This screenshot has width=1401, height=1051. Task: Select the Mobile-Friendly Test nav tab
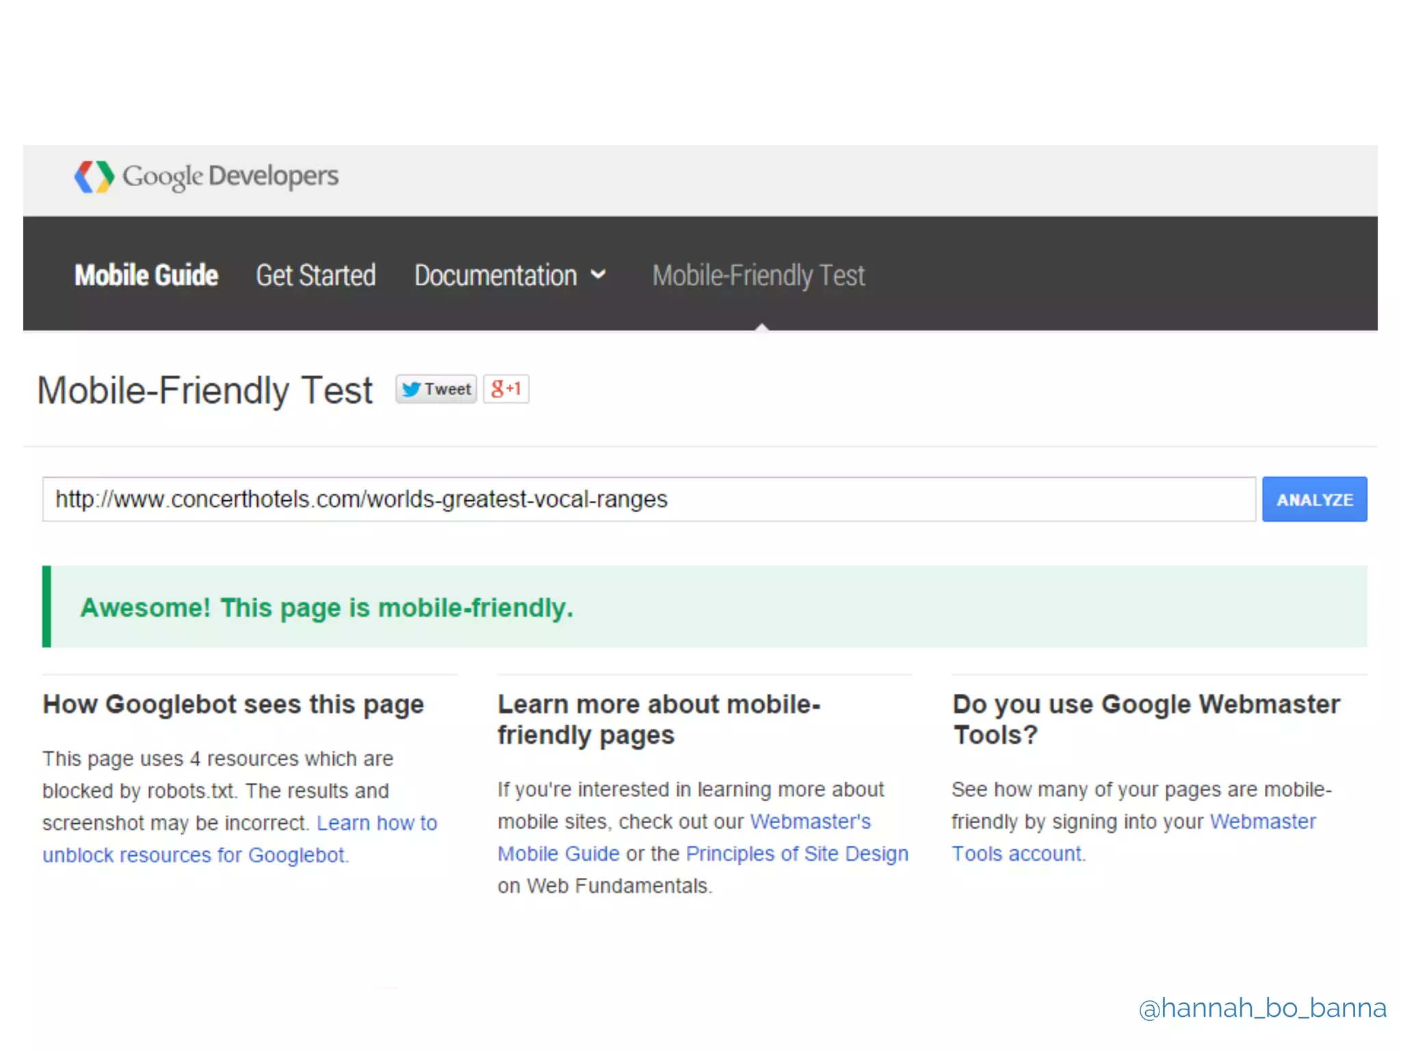click(x=758, y=275)
